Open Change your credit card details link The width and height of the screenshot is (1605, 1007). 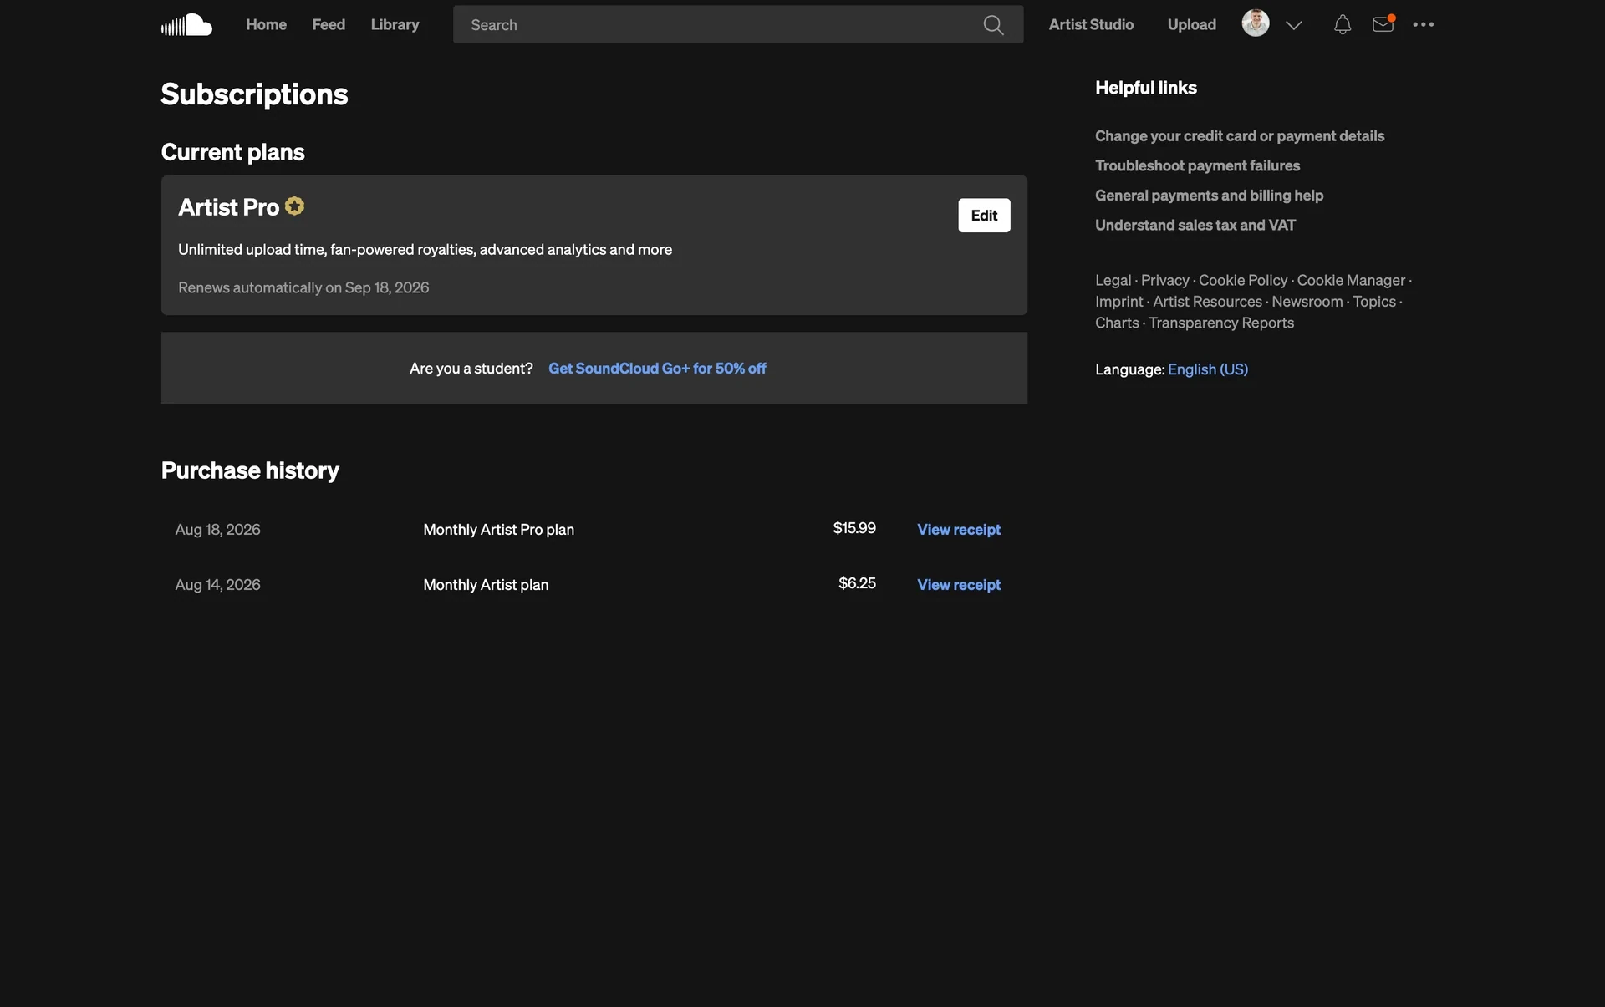(1240, 136)
